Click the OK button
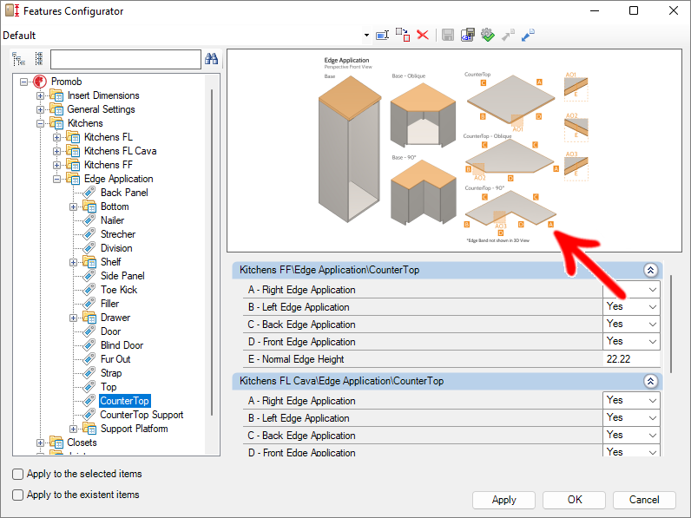The width and height of the screenshot is (691, 518). [574, 500]
